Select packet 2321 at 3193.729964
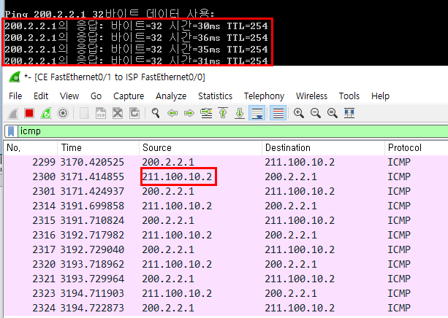 (226, 279)
